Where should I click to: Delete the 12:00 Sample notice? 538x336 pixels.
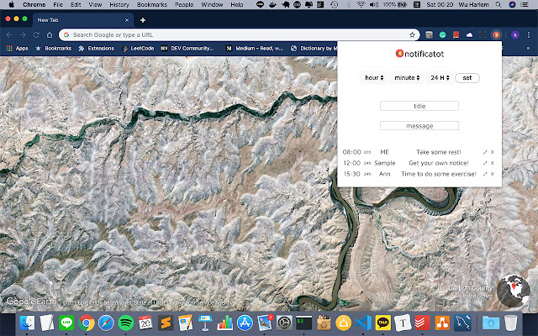coord(493,163)
